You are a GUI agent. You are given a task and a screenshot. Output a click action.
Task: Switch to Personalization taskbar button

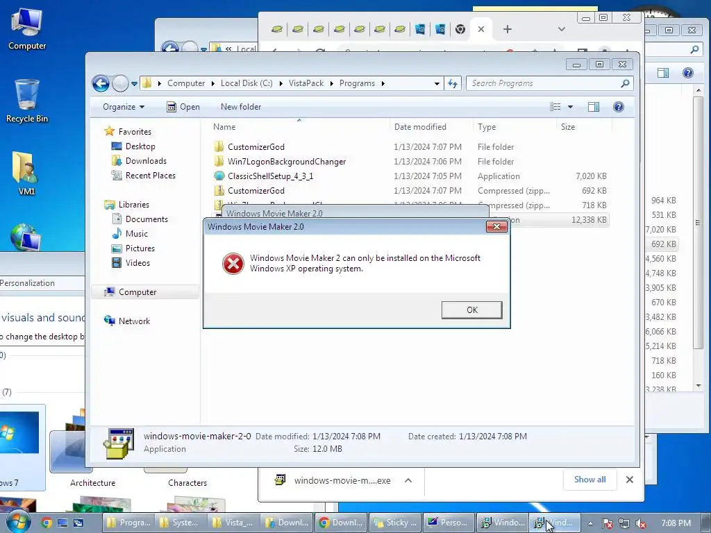(x=448, y=523)
